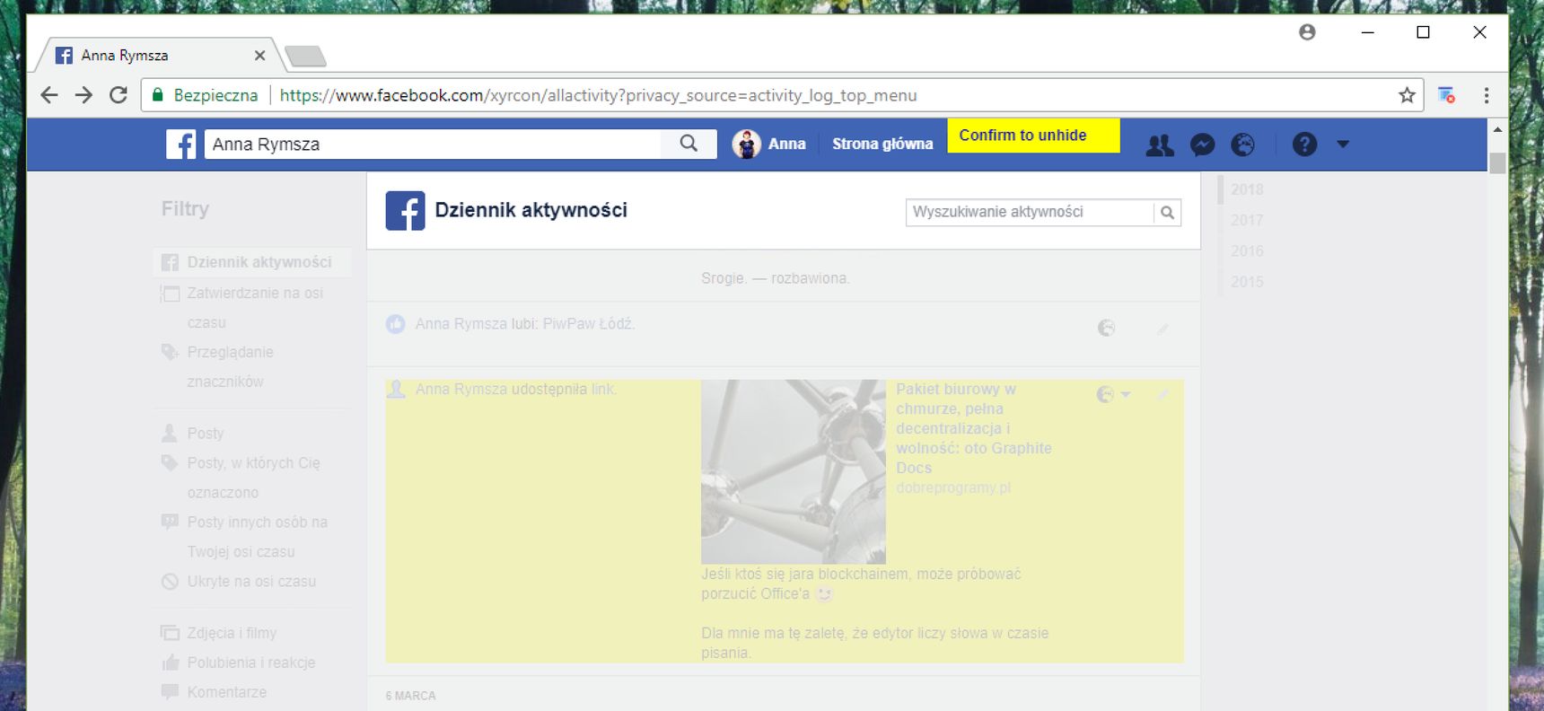Image resolution: width=1544 pixels, height=711 pixels.
Task: Click the activity search magnifier button
Action: (1167, 212)
